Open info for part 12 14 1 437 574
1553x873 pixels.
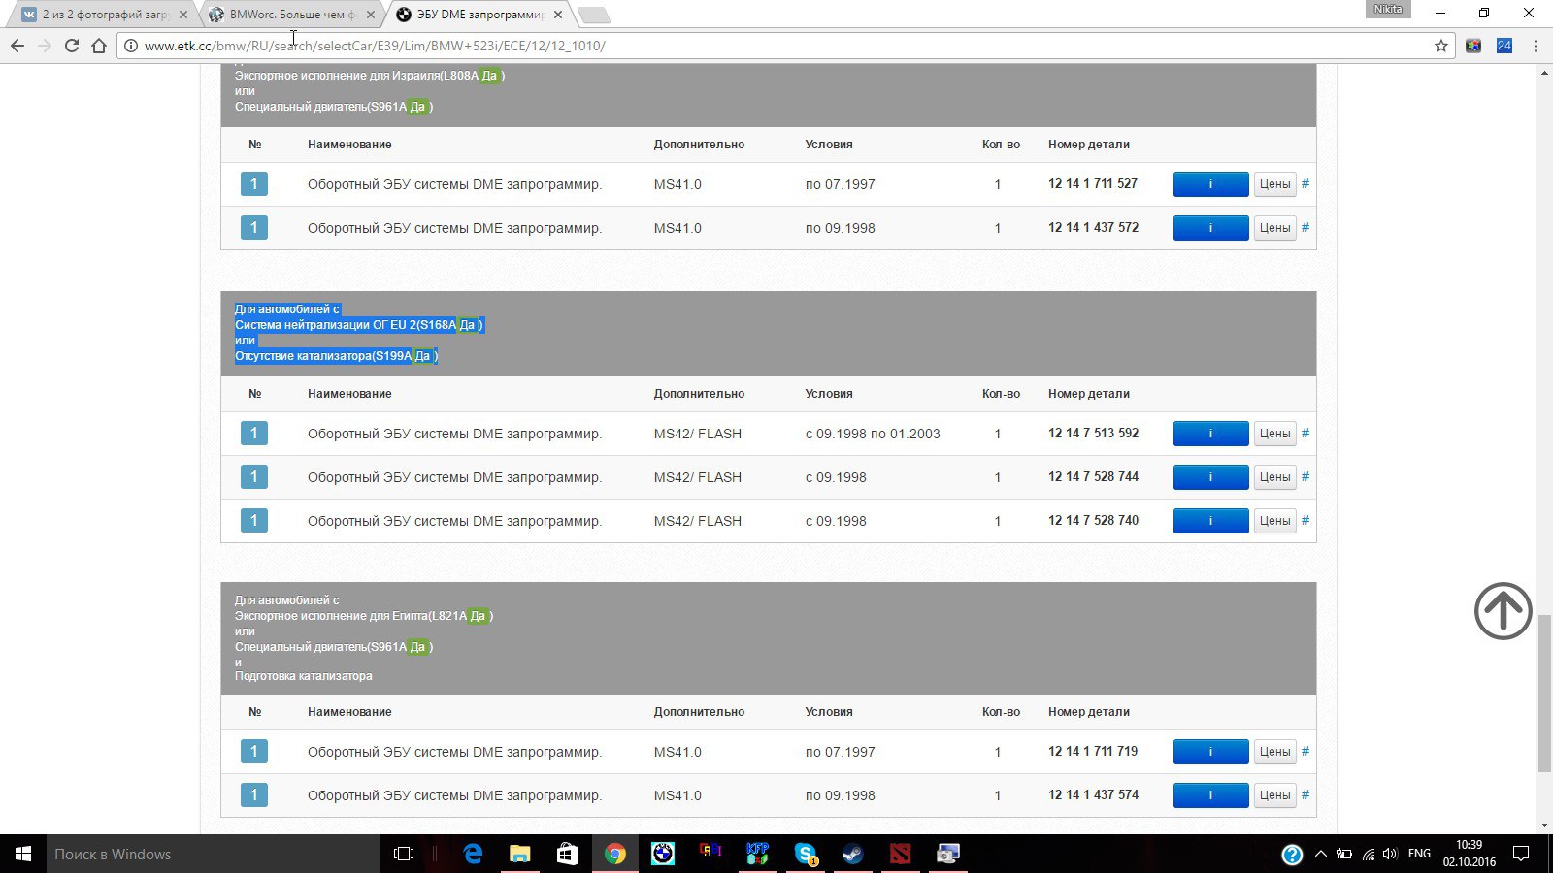pos(1210,795)
